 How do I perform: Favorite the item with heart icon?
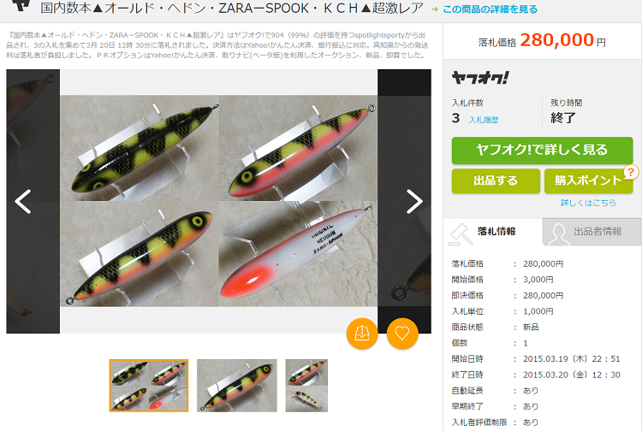(402, 334)
